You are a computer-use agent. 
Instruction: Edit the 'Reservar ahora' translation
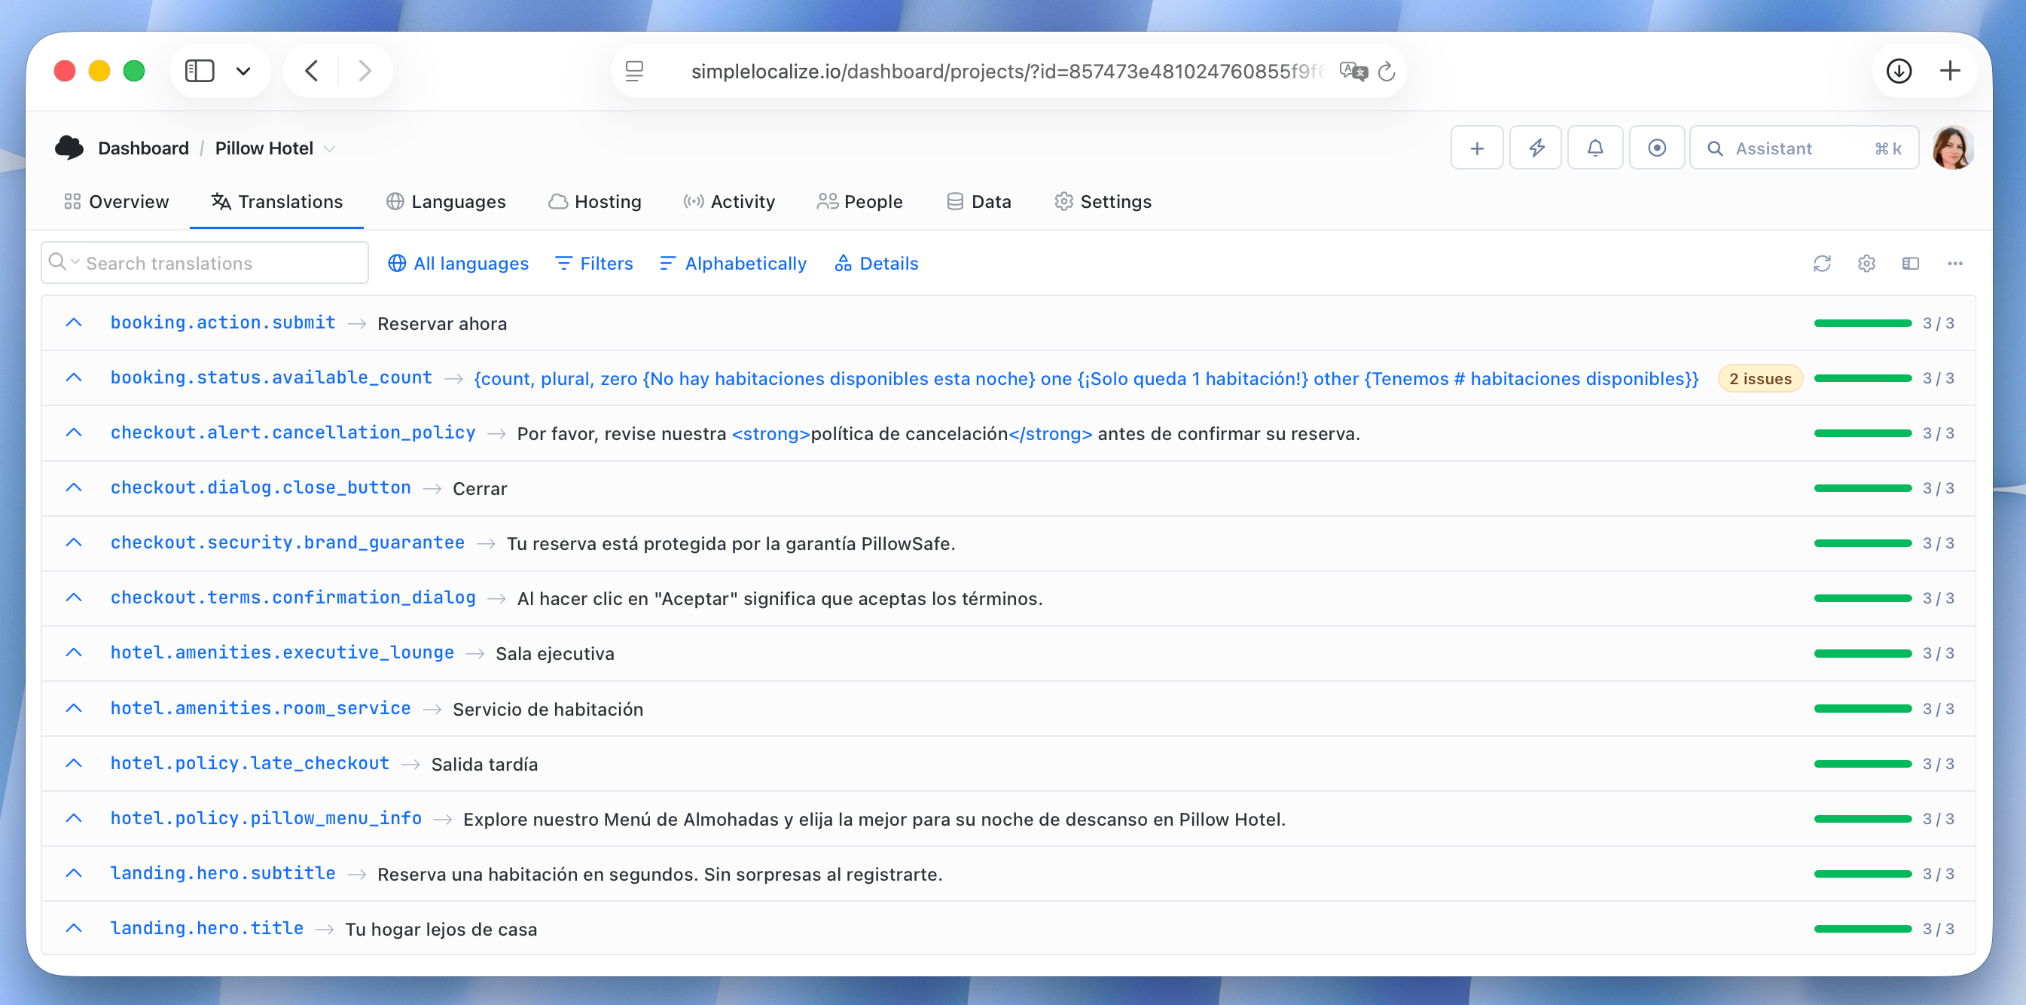pos(442,323)
